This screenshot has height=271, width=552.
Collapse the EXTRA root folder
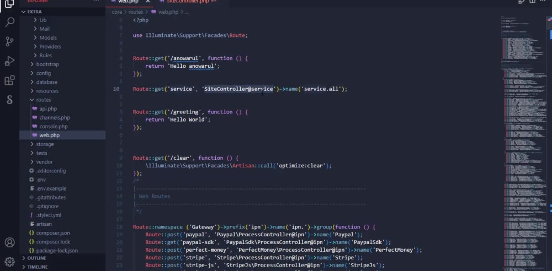(24, 12)
